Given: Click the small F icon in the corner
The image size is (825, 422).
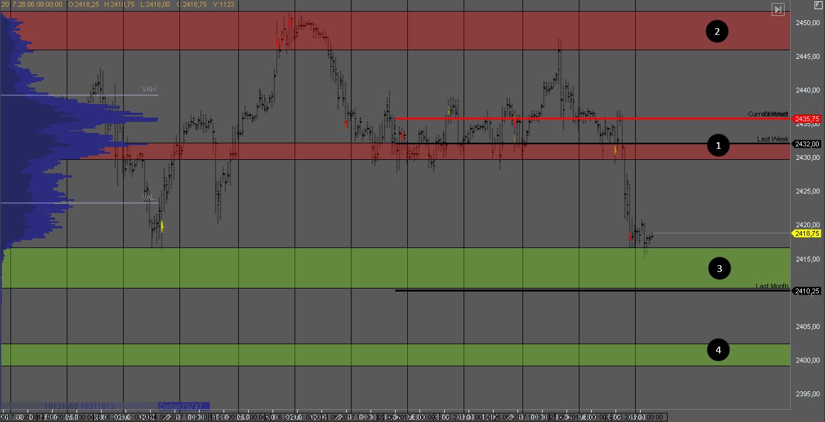Looking at the screenshot, I should pyautogui.click(x=817, y=5).
